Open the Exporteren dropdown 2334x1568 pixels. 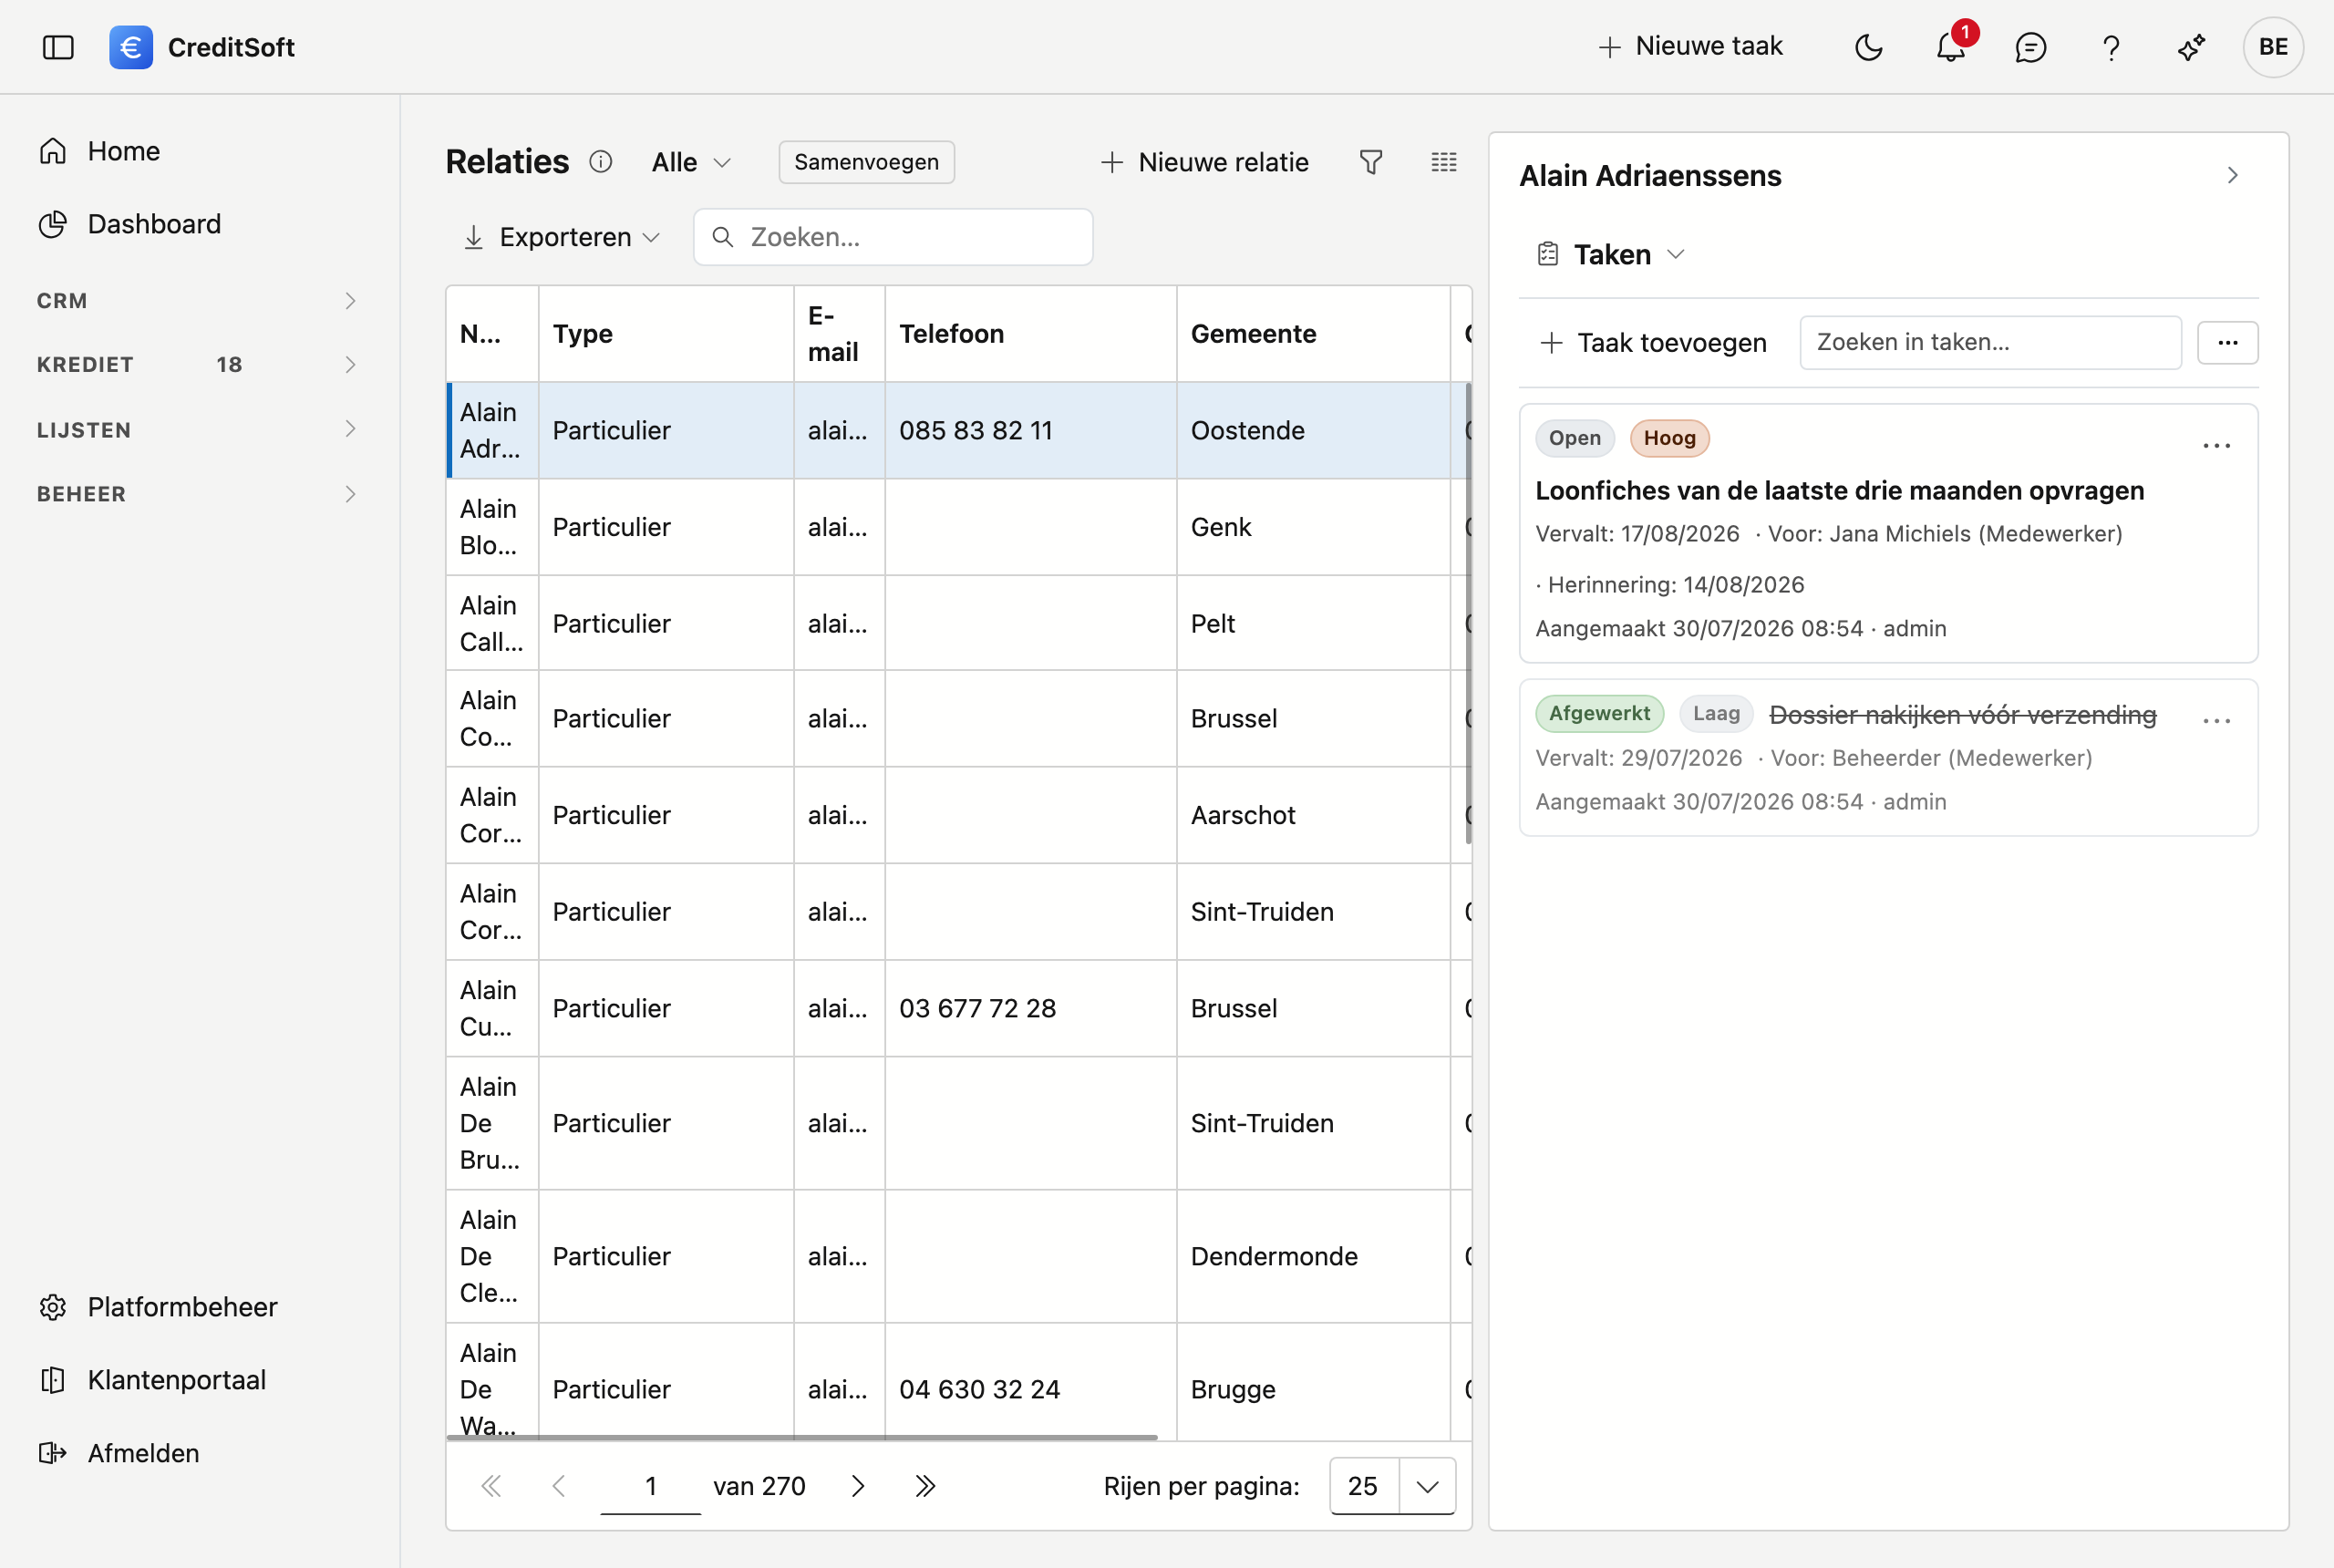(x=562, y=237)
